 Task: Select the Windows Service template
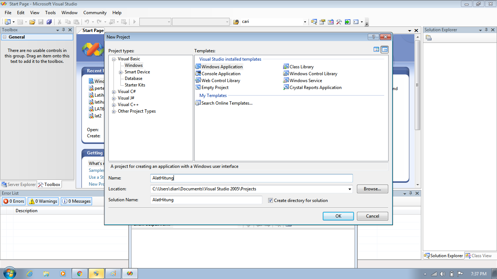[303, 81]
